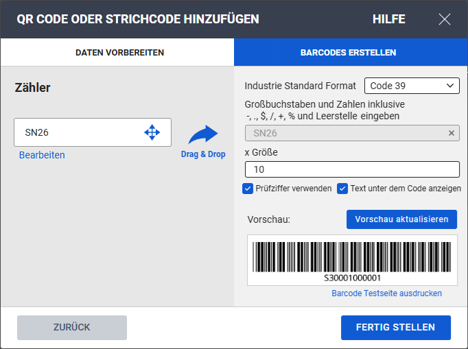Click the S30001000001 text under barcode
The image size is (468, 349).
(353, 278)
